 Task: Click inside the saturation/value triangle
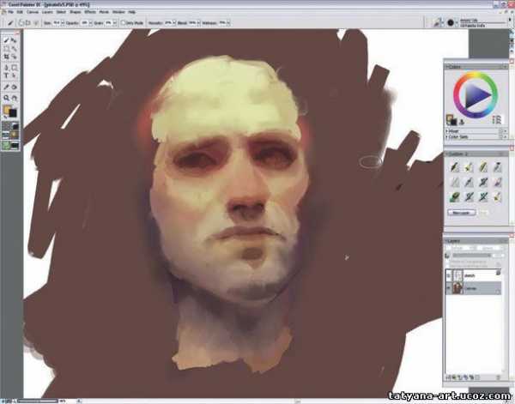pyautogui.click(x=476, y=95)
